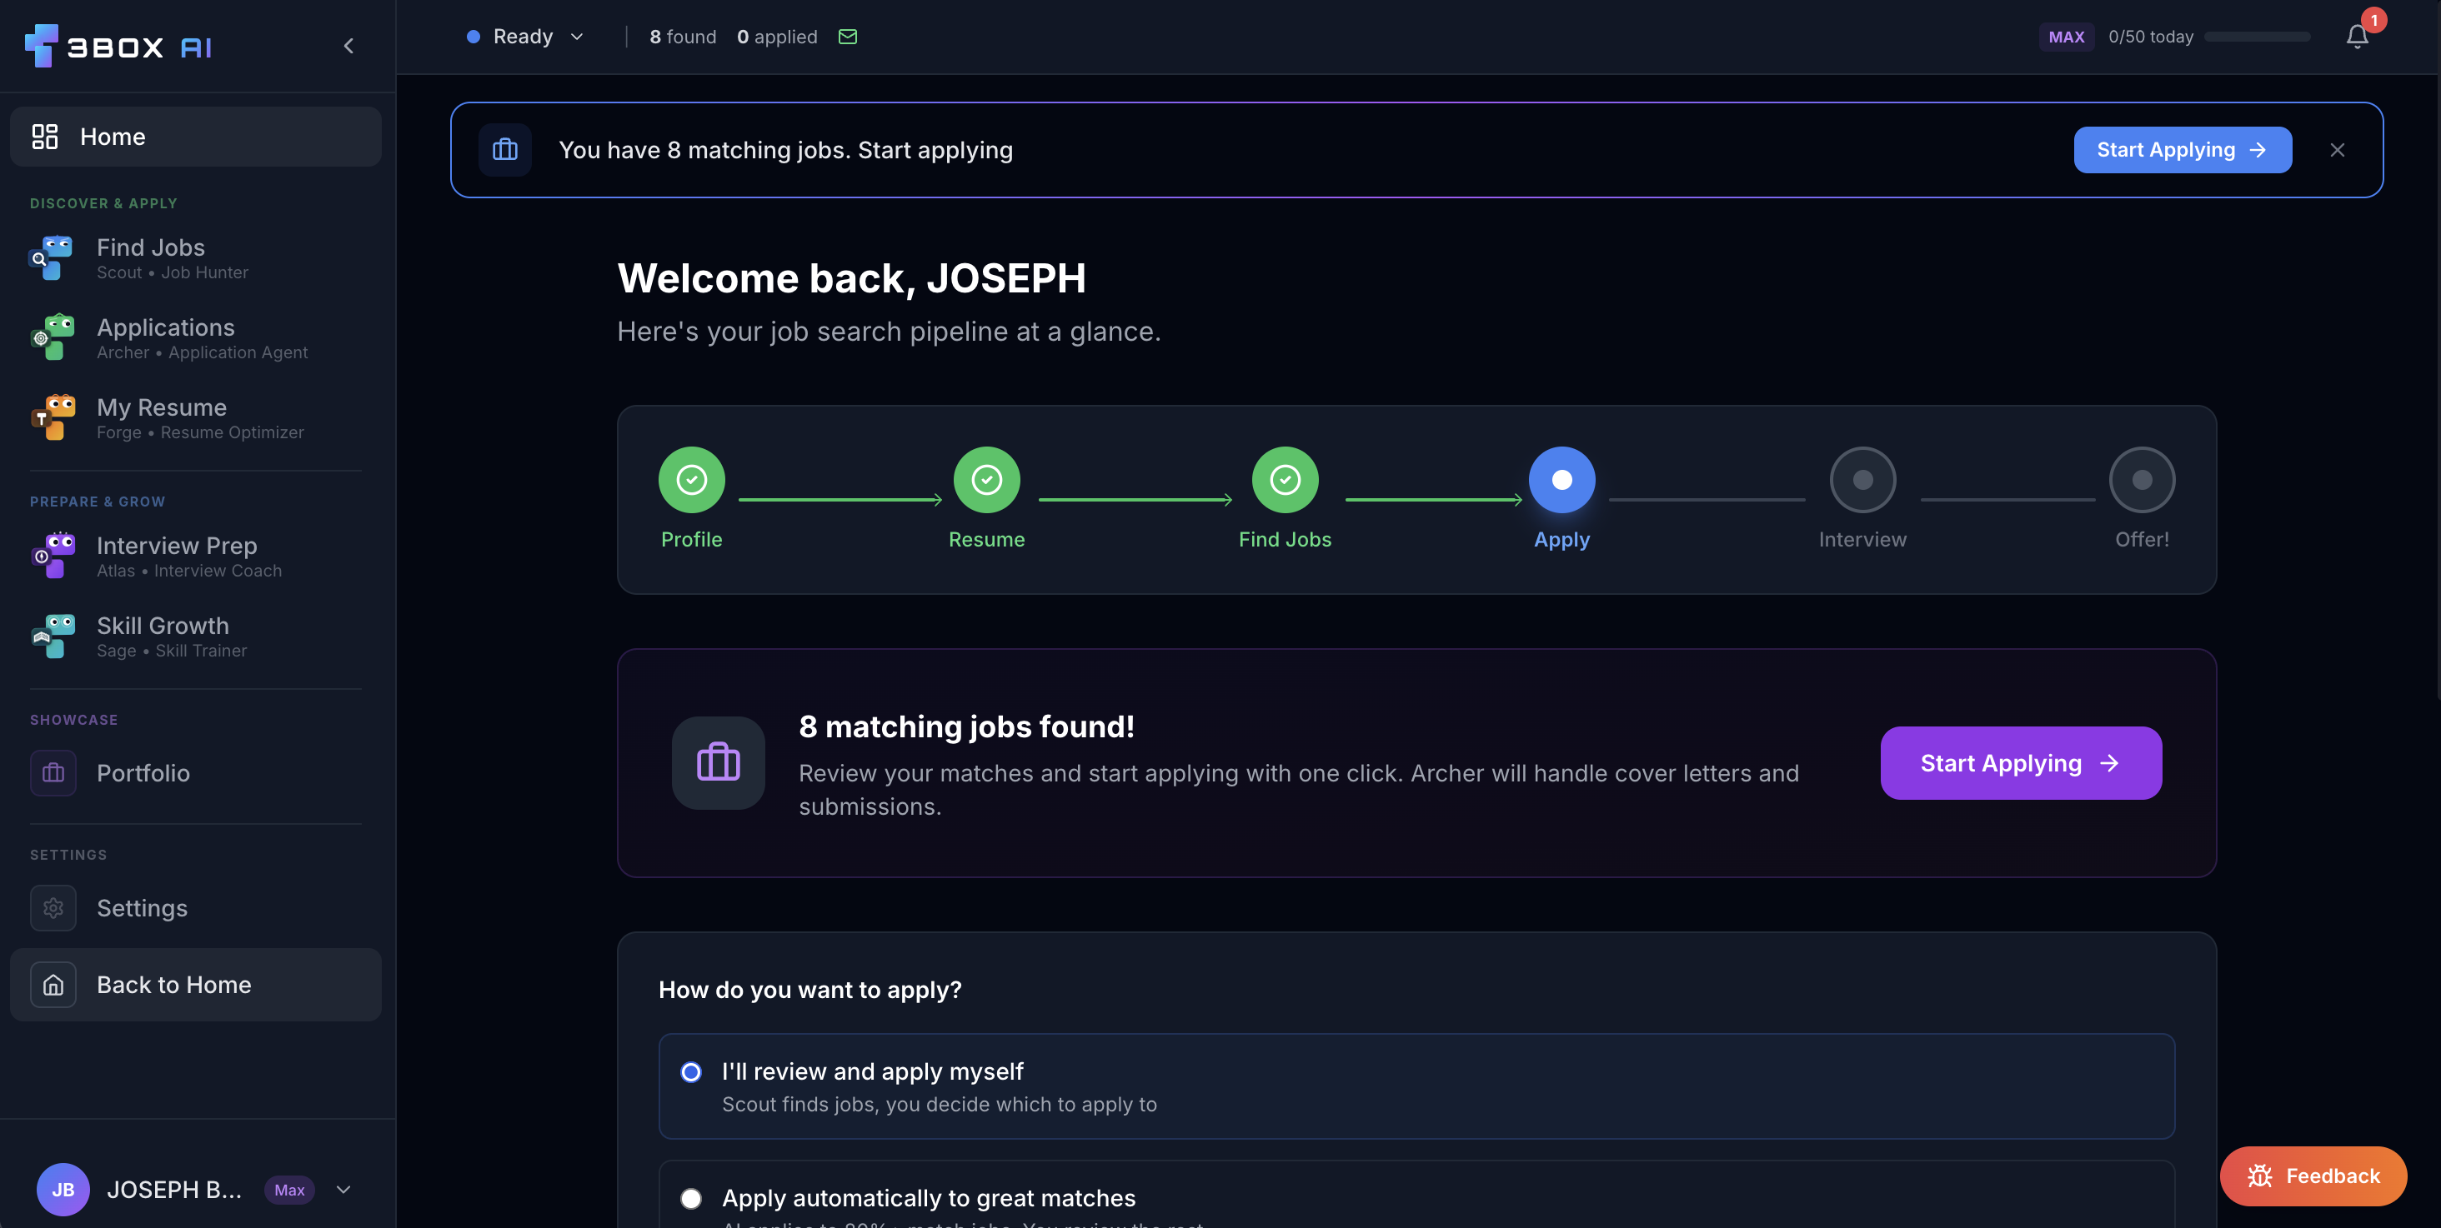Click purple Start Applying button
The image size is (2441, 1228).
click(x=2020, y=763)
